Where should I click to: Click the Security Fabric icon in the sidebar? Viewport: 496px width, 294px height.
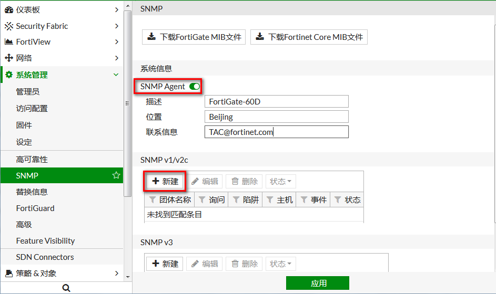tap(9, 26)
